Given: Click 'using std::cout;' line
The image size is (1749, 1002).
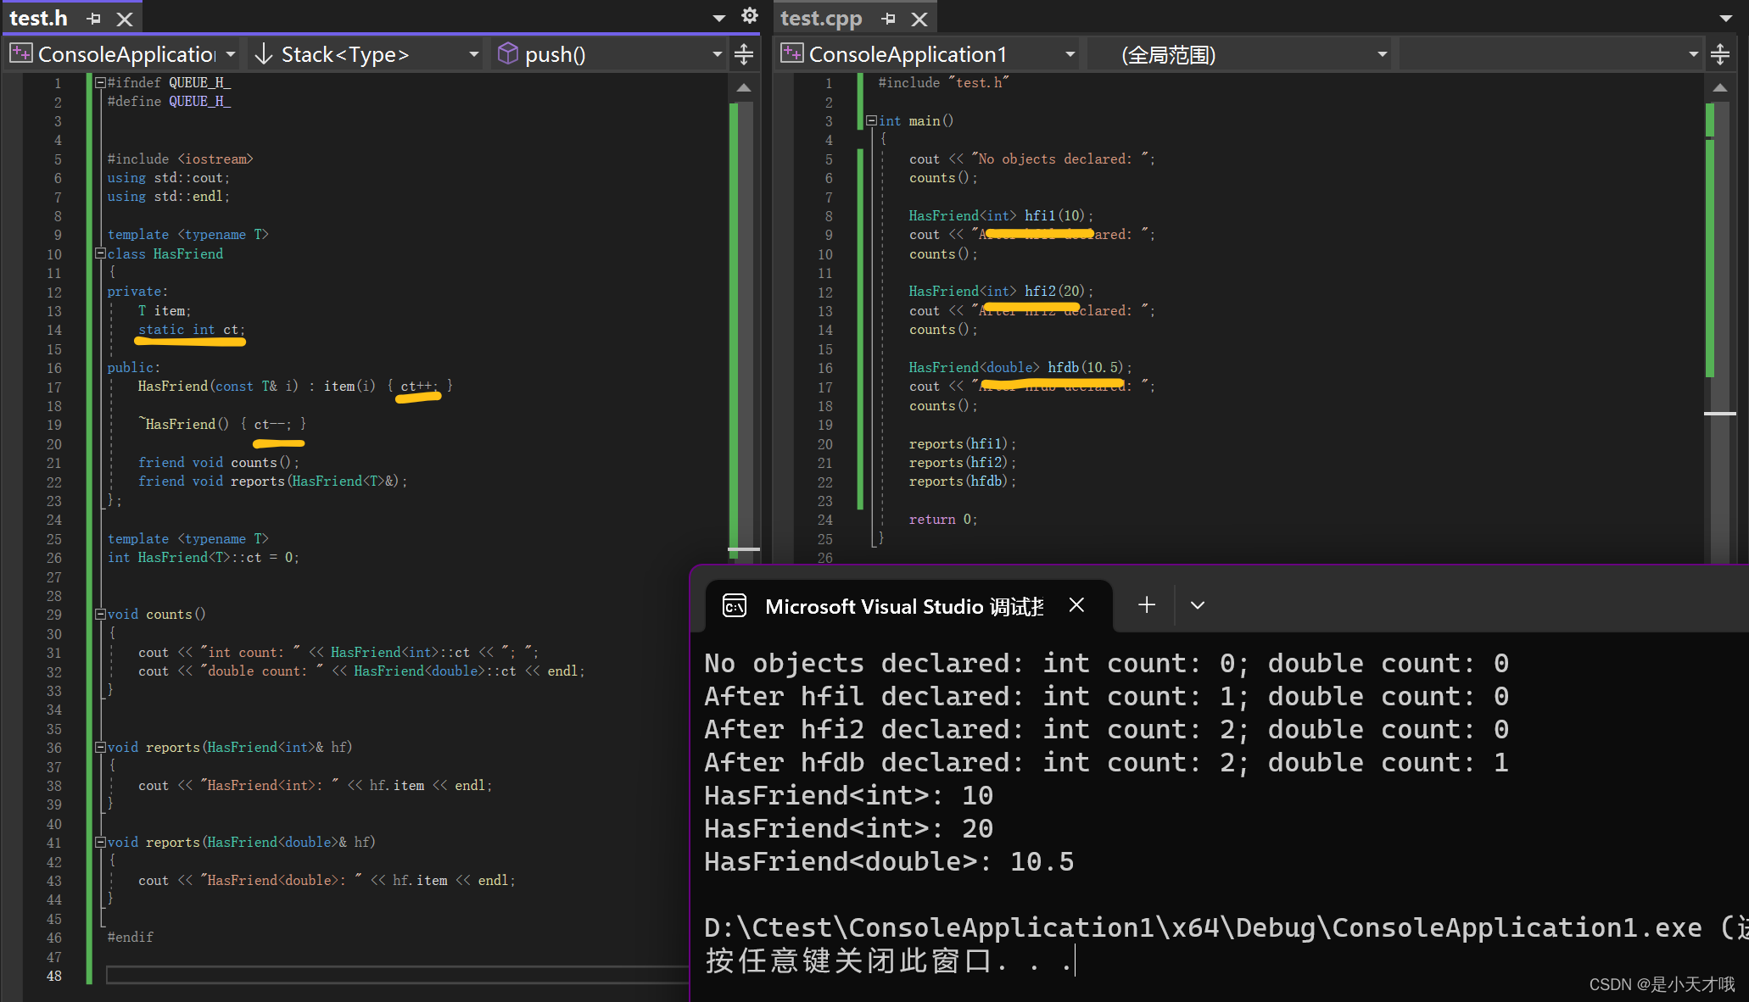Looking at the screenshot, I should click(168, 178).
